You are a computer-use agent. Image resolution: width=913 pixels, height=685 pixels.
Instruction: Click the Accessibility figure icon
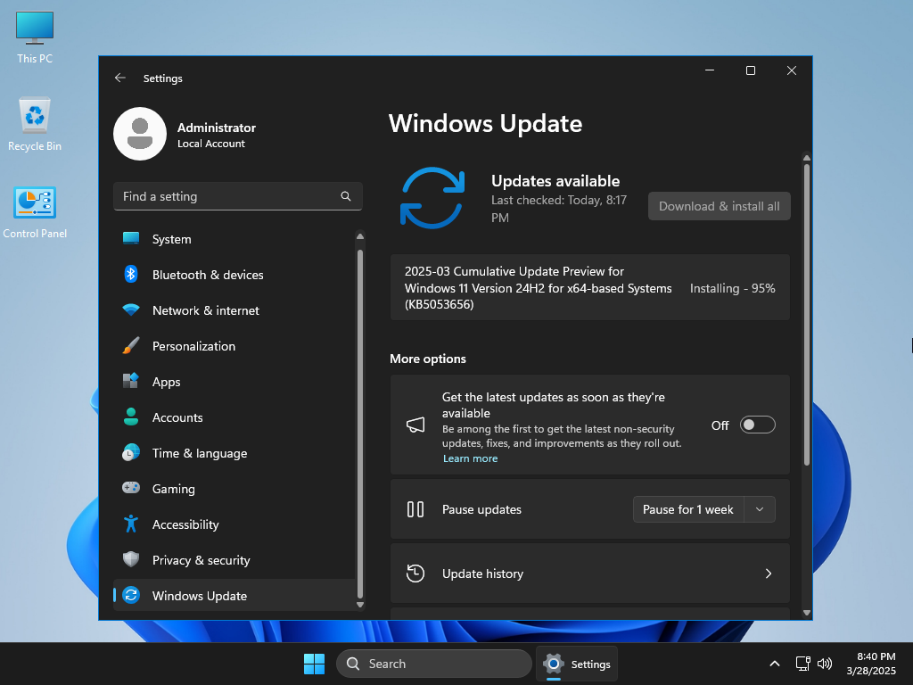click(131, 524)
